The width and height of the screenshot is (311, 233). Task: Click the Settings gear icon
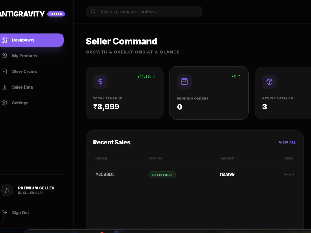[x=4, y=103]
